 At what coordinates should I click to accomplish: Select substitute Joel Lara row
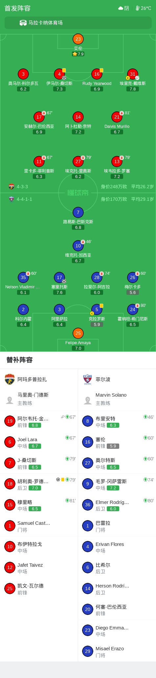tap(39, 442)
